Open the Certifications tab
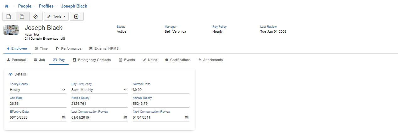This screenshot has width=398, height=135. pyautogui.click(x=177, y=60)
